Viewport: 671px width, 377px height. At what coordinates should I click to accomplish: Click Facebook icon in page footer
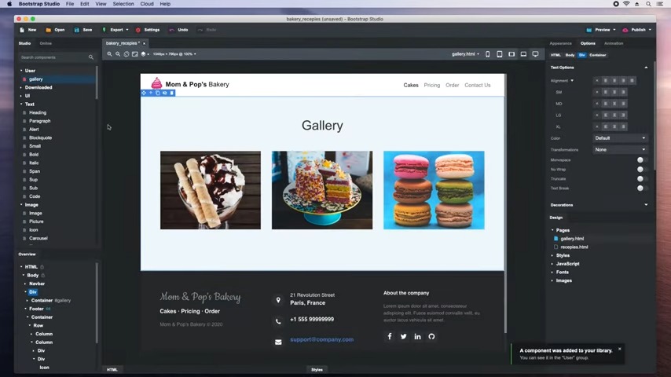click(390, 336)
